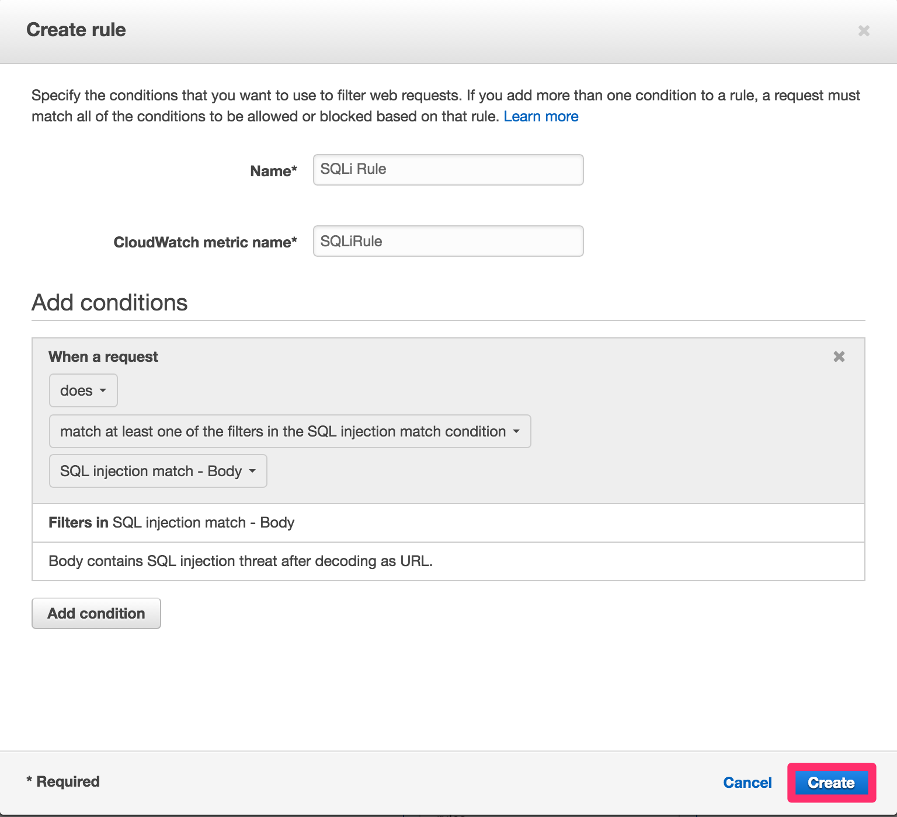Image resolution: width=897 pixels, height=817 pixels.
Task: Expand the 'does' dropdown
Action: tap(84, 390)
